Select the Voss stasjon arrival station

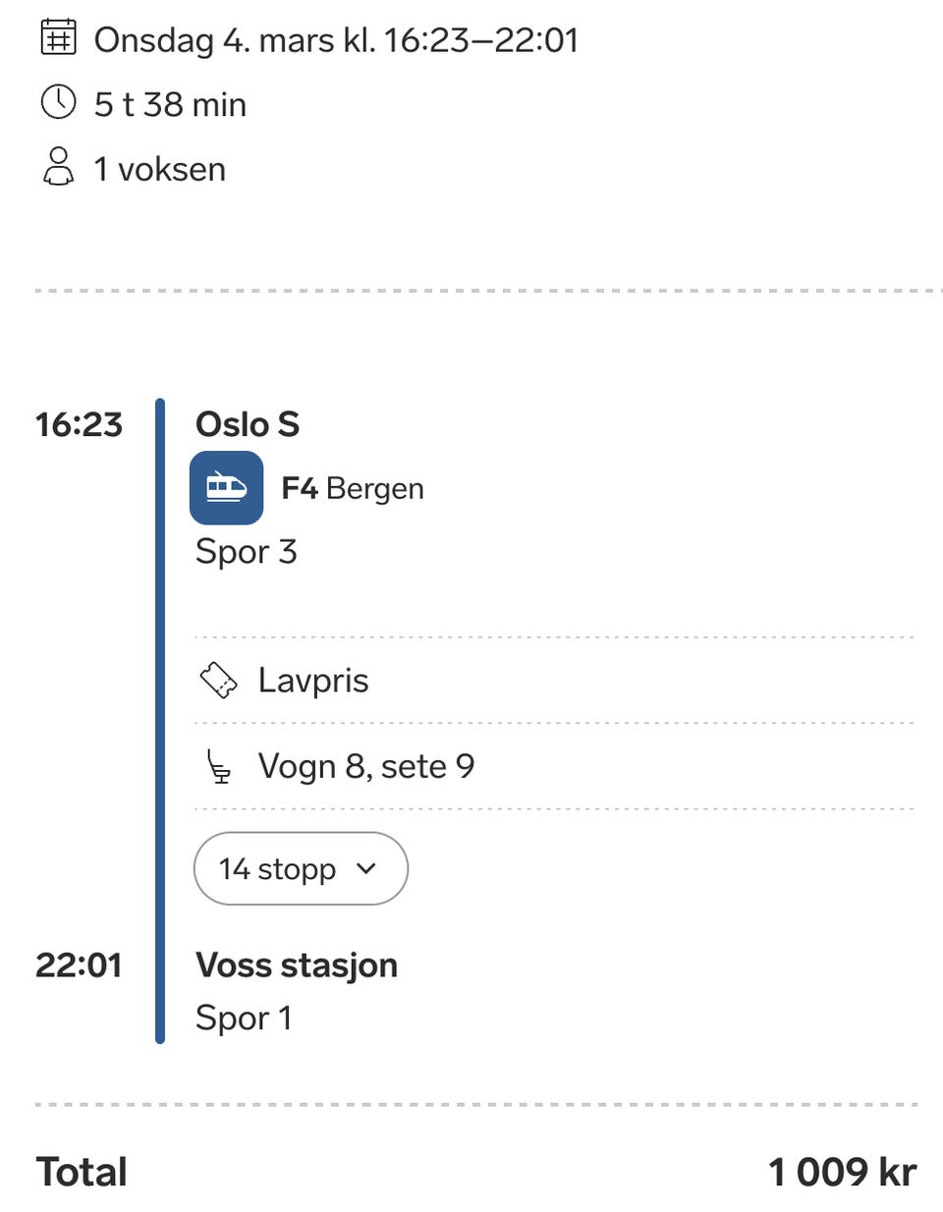(297, 965)
